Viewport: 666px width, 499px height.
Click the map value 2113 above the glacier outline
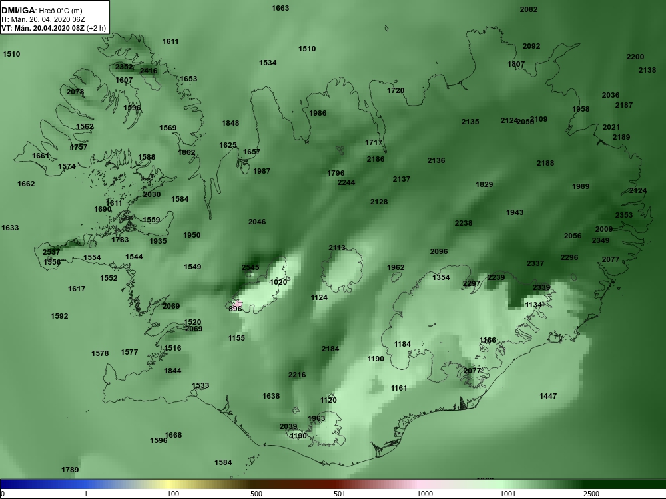click(x=337, y=248)
